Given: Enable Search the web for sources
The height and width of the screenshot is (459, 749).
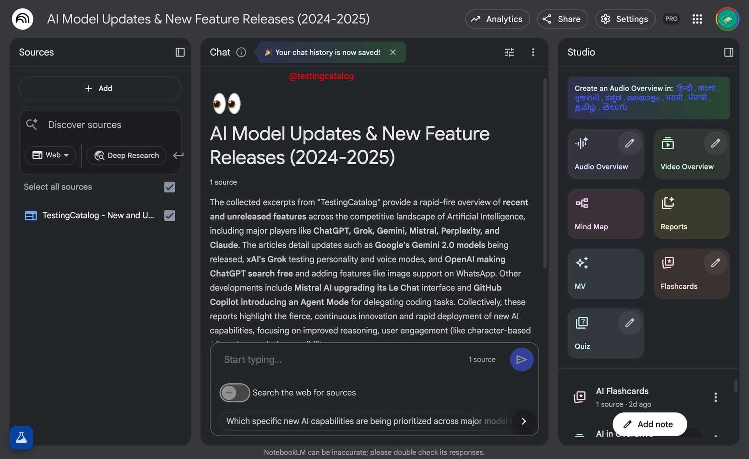Looking at the screenshot, I should (234, 393).
